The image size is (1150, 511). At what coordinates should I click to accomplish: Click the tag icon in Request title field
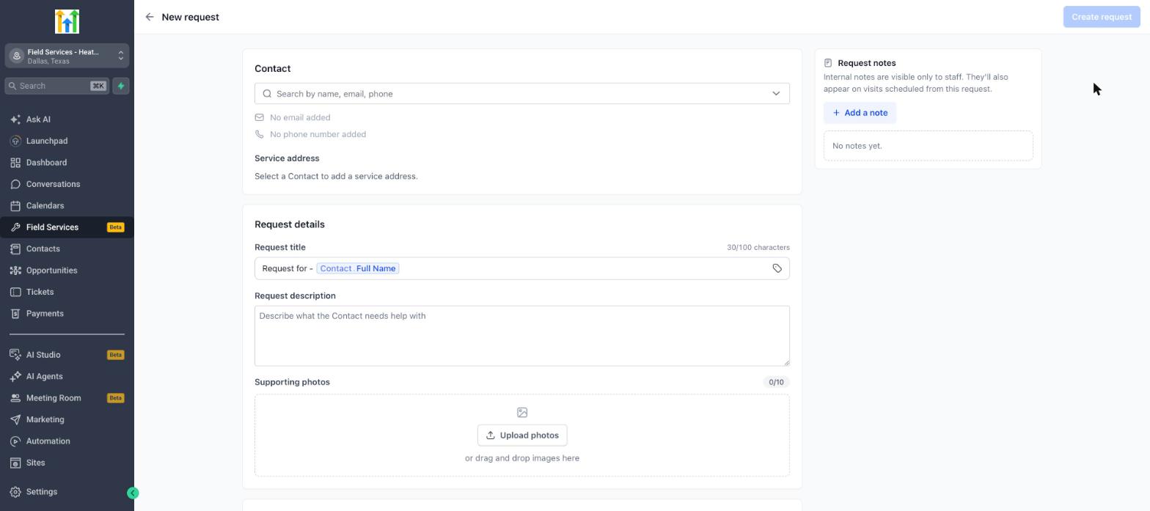click(777, 268)
